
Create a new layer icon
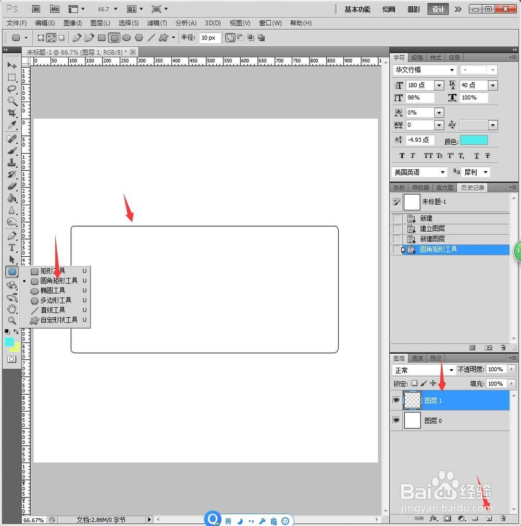(x=489, y=518)
